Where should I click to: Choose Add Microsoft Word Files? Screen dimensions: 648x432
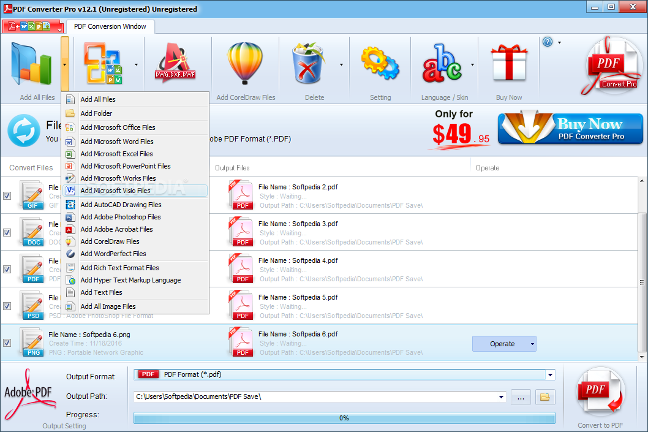click(x=135, y=142)
